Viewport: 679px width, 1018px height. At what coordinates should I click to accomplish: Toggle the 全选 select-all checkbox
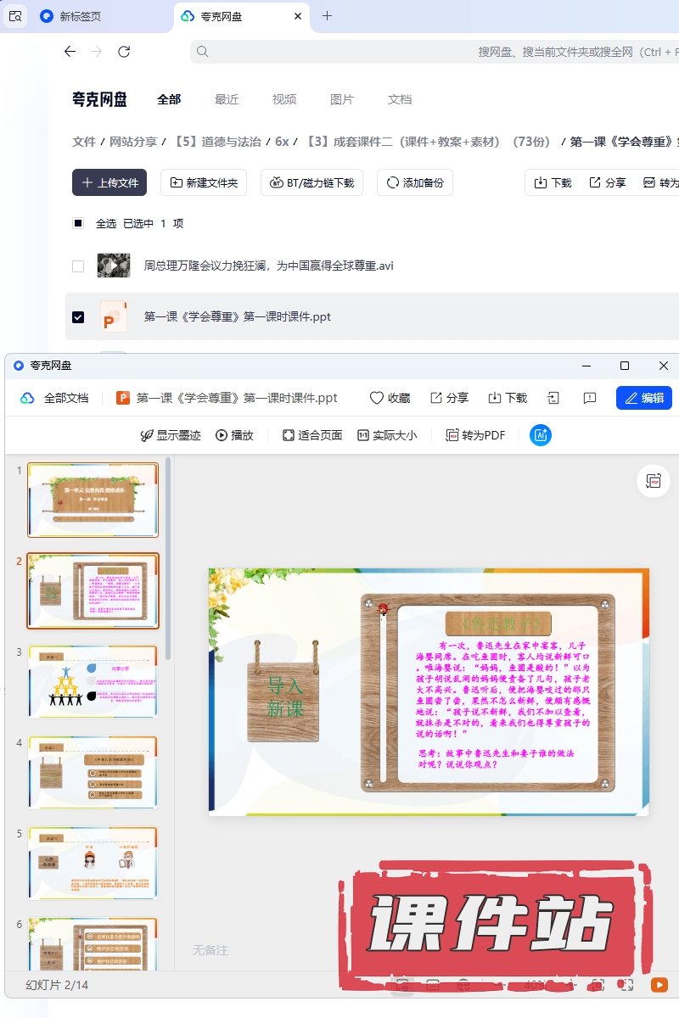point(78,223)
